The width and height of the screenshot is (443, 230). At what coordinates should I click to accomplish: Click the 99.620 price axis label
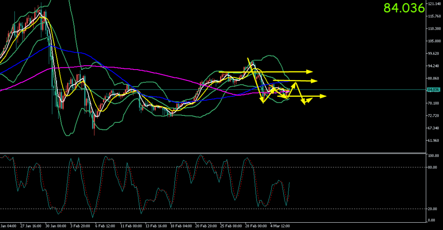(x=434, y=54)
